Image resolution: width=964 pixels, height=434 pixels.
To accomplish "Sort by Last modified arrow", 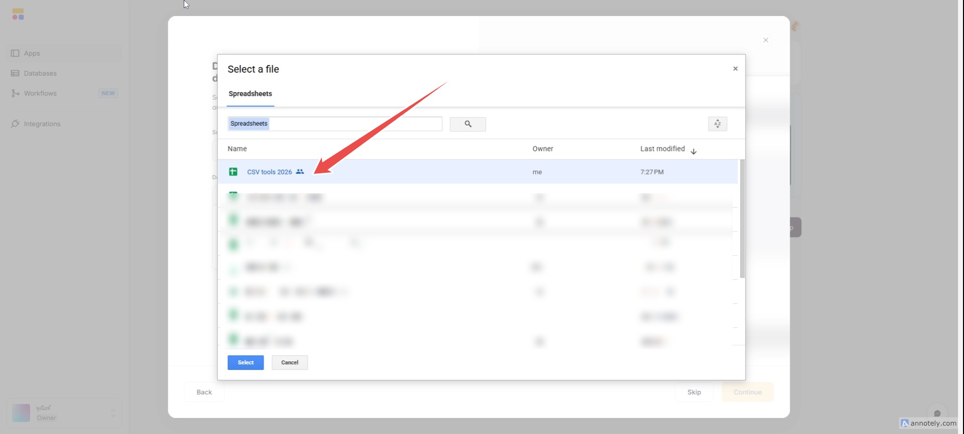I will pos(693,151).
